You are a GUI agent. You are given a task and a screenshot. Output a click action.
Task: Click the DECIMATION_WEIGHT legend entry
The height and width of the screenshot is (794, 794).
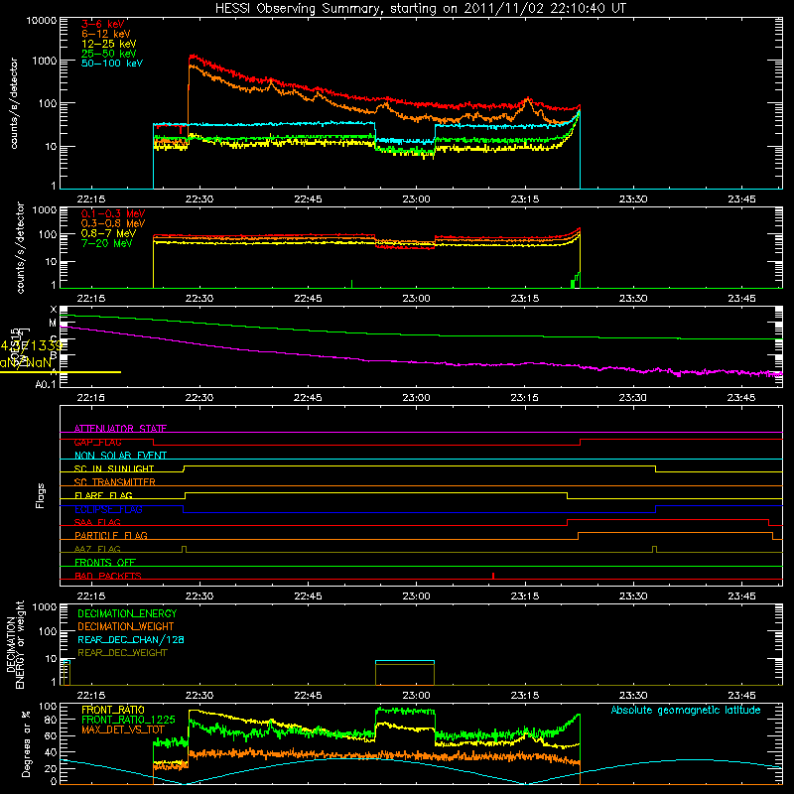point(126,626)
